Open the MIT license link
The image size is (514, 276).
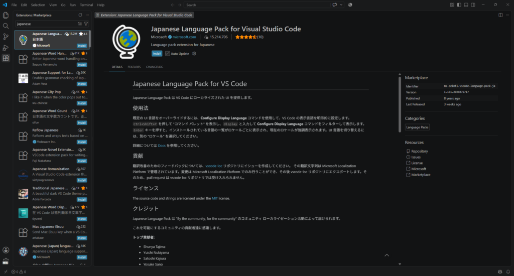pyautogui.click(x=214, y=198)
